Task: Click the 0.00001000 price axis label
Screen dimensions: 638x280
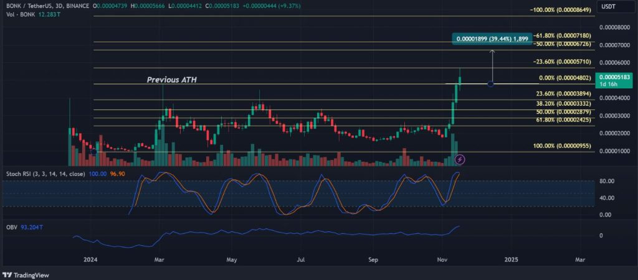Action: (x=615, y=151)
